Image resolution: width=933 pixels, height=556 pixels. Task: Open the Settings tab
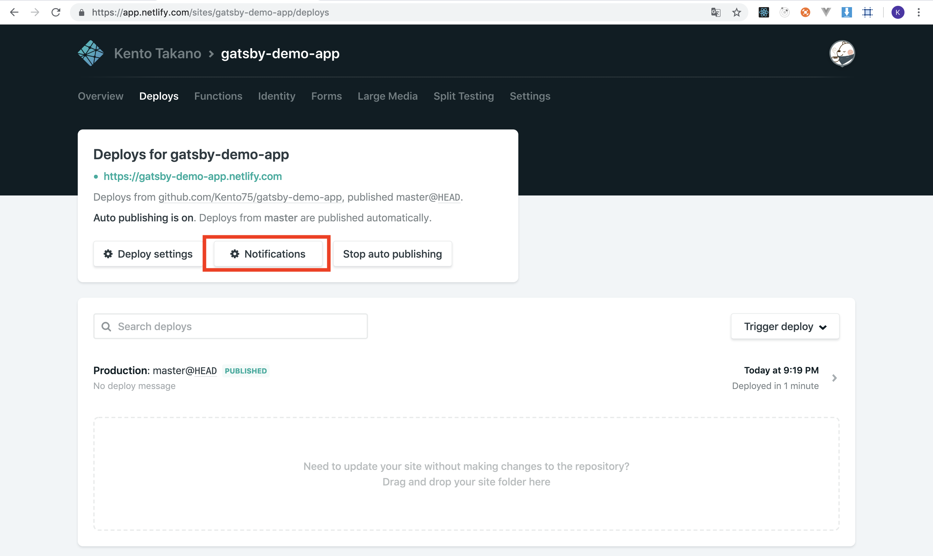(x=529, y=96)
